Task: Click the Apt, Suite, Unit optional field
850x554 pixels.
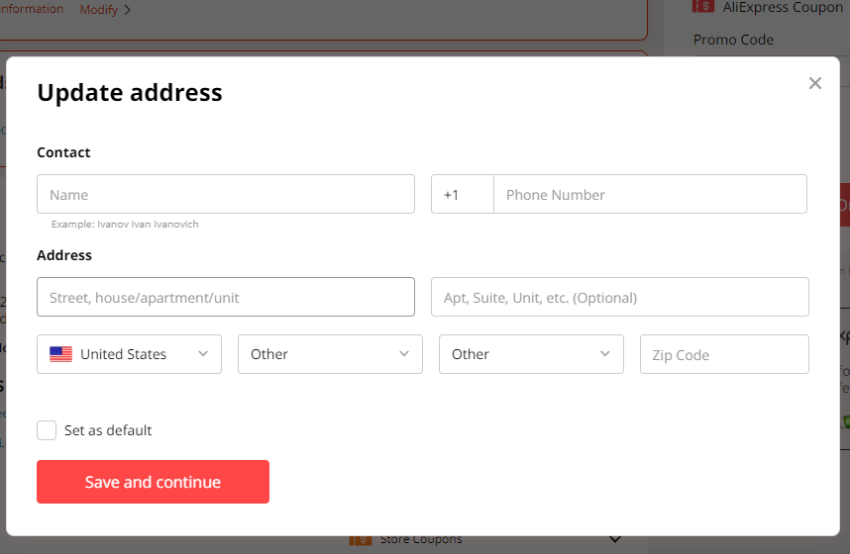Action: pos(619,297)
